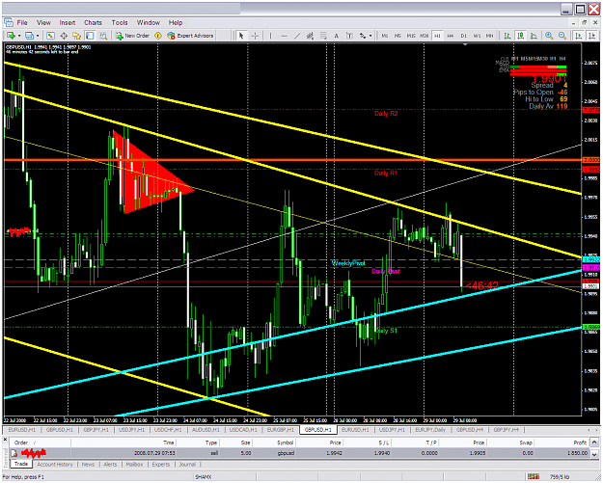The width and height of the screenshot is (603, 483).
Task: Switch chart to Line Chart mode
Action: click(534, 36)
